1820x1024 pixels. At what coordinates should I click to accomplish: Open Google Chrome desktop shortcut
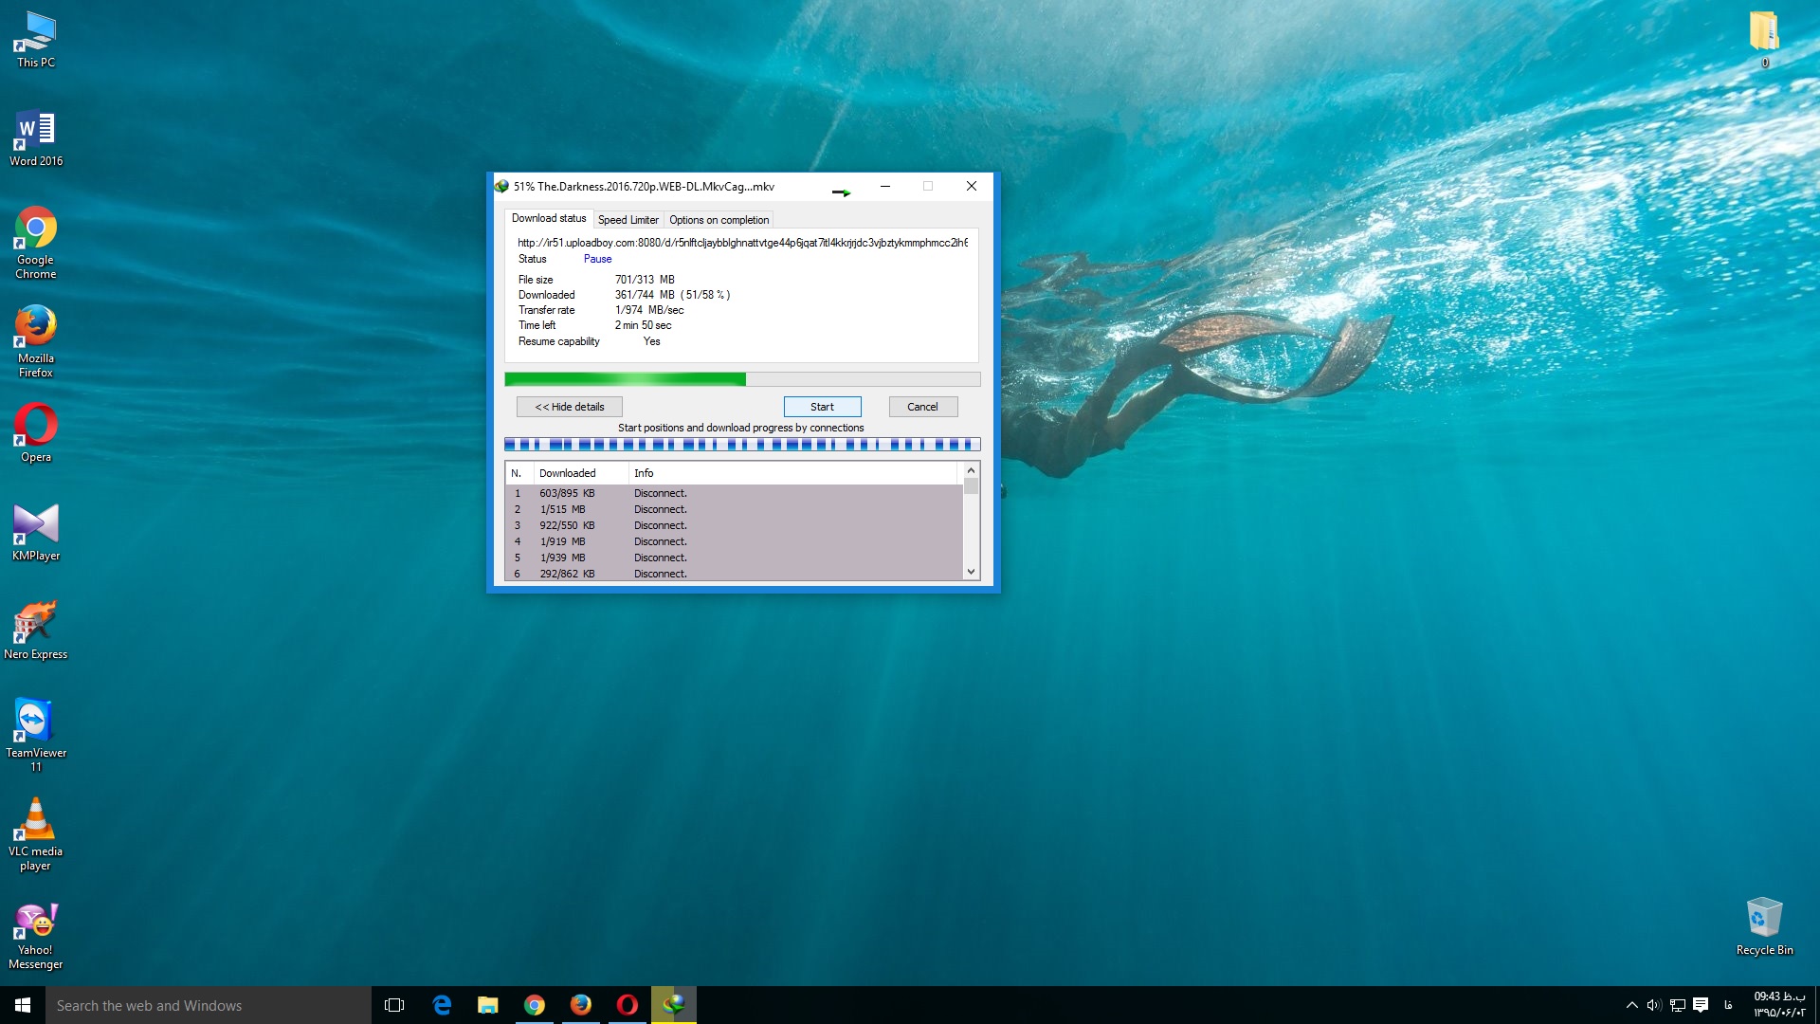tap(36, 243)
